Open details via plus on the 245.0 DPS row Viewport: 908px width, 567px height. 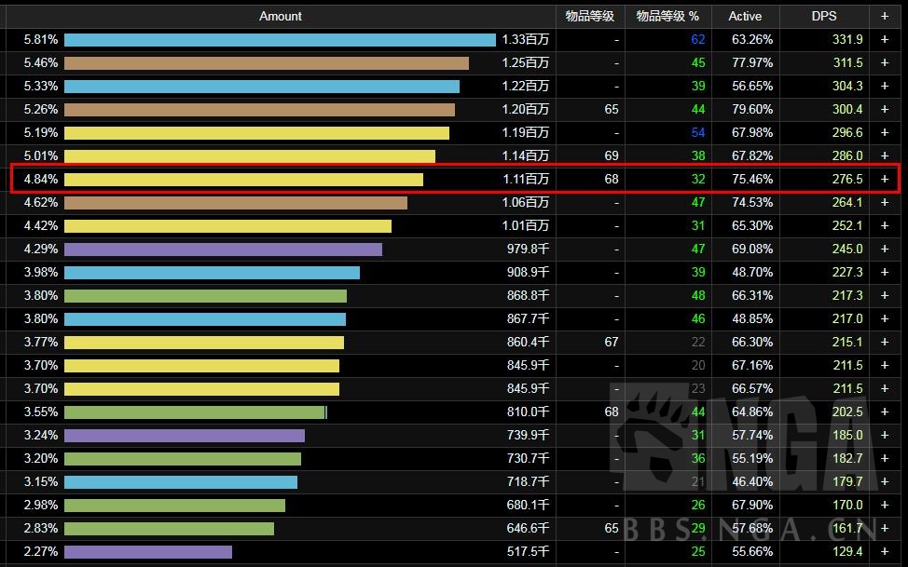point(885,250)
